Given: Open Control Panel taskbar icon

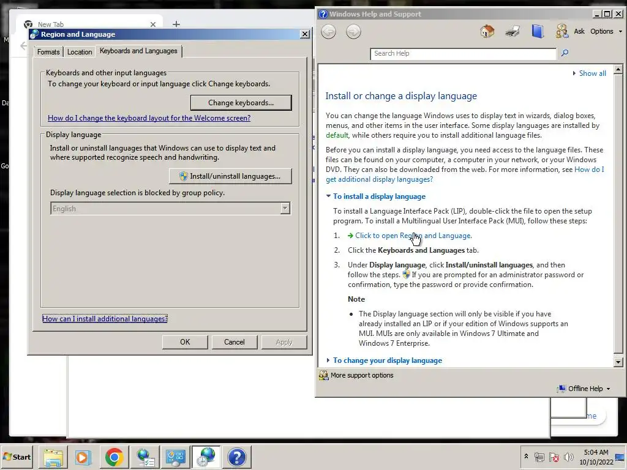Looking at the screenshot, I should pos(176,457).
